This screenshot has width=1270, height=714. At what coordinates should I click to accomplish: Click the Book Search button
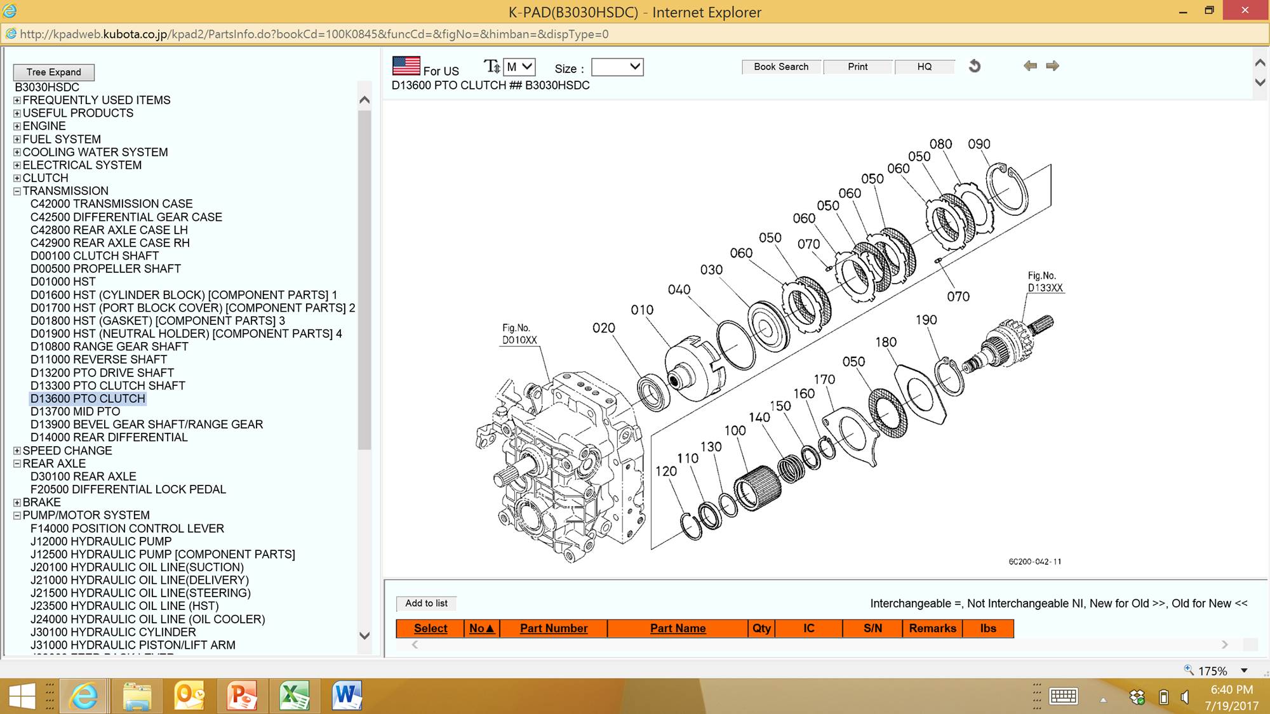click(781, 67)
